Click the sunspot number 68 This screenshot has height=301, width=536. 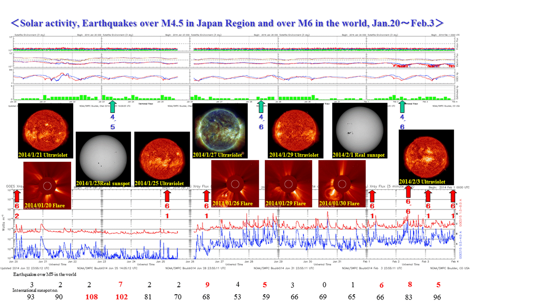206,297
